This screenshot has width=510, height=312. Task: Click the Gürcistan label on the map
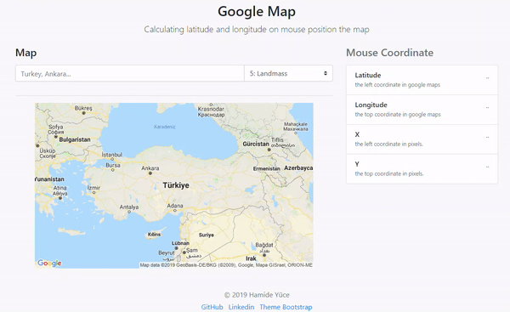tap(256, 144)
